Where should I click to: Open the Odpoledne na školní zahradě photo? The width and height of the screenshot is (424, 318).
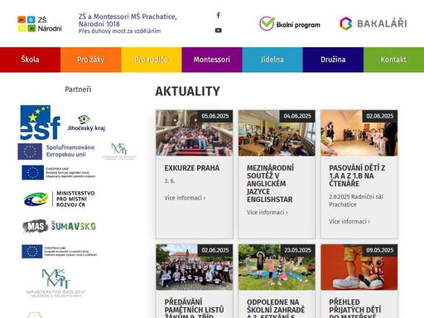click(277, 267)
